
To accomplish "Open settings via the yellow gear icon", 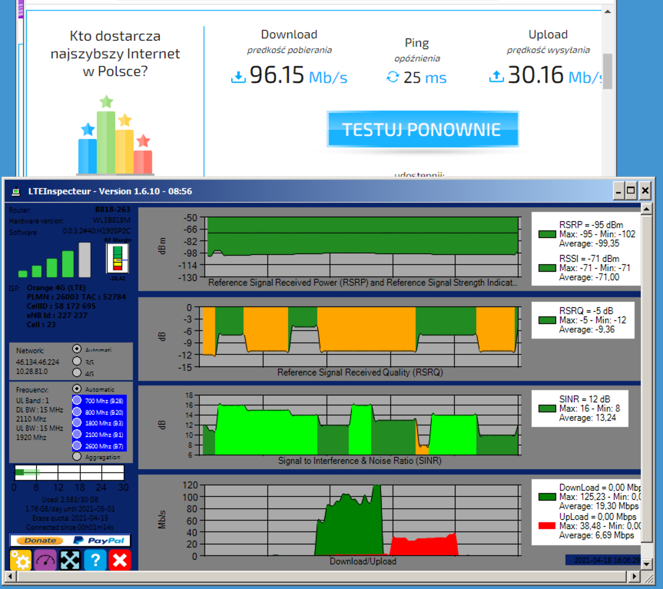I will (x=20, y=560).
